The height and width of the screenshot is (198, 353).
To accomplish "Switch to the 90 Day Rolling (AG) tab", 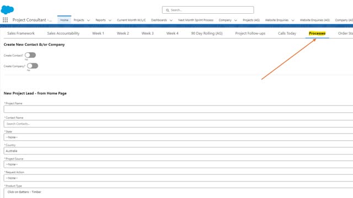I will 207,33.
